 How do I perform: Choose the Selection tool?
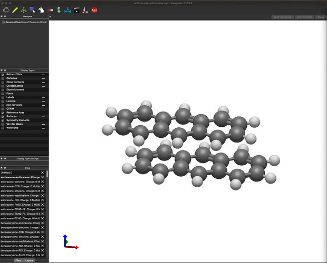click(32, 9)
